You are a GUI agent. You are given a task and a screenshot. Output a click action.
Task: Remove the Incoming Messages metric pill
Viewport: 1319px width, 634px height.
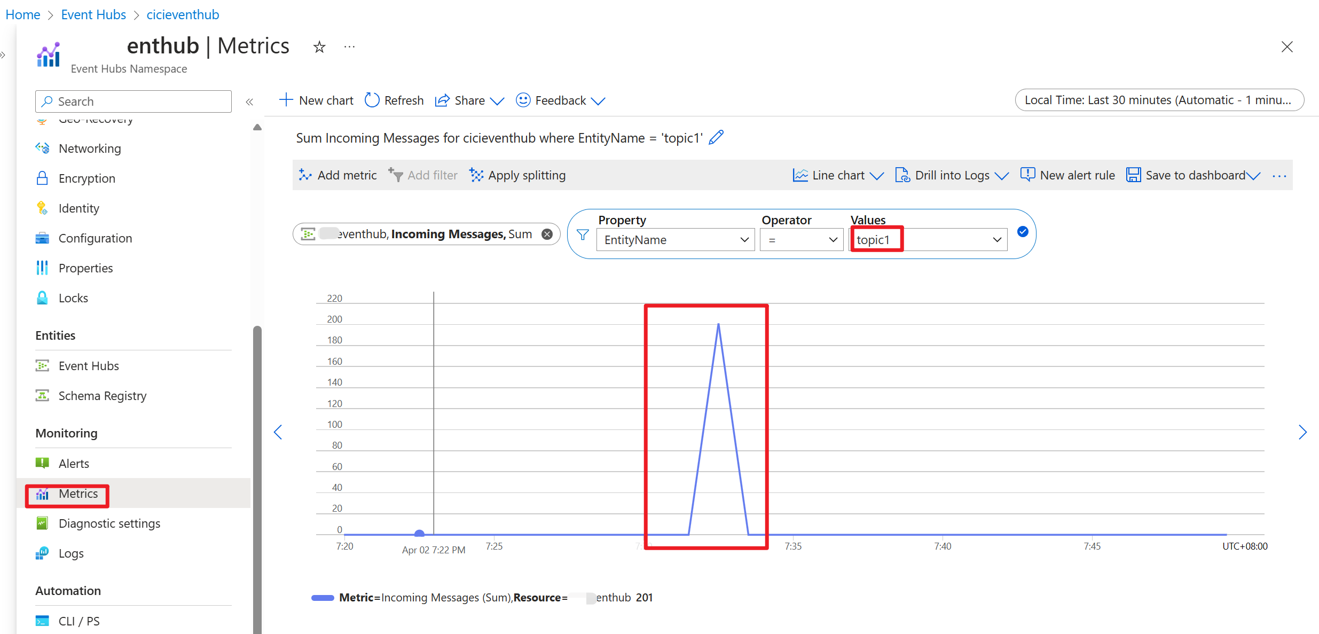tap(547, 234)
